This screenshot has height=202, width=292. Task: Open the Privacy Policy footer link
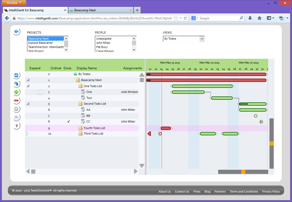(x=271, y=192)
